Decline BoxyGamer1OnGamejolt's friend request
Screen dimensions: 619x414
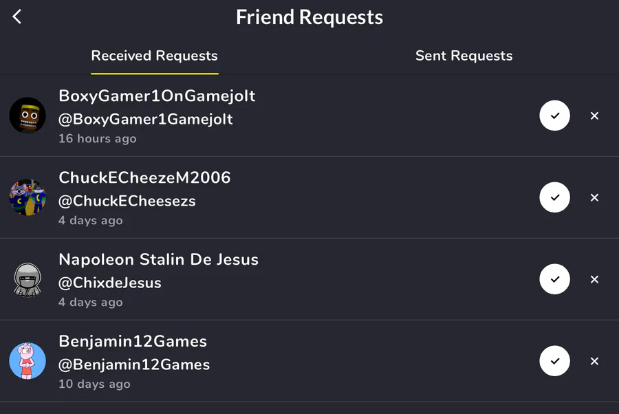[x=595, y=116]
